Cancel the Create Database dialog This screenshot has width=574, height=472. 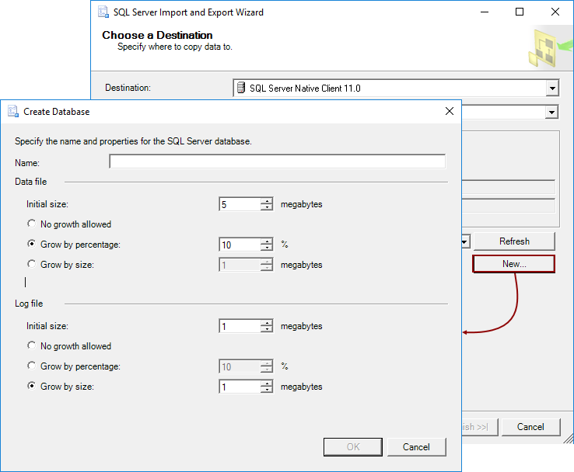point(416,447)
